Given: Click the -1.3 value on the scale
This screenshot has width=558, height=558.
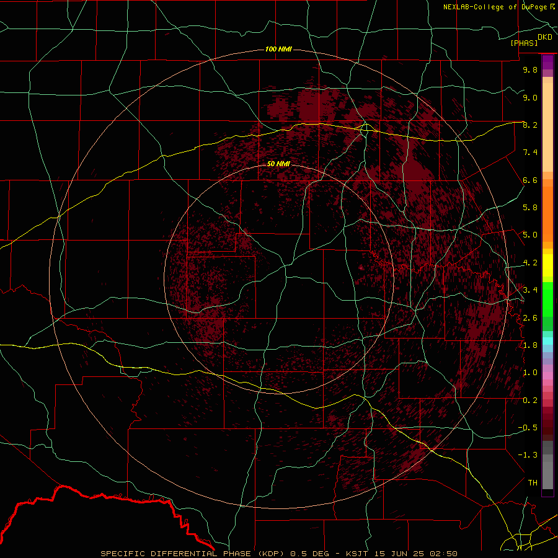Looking at the screenshot, I should click(528, 455).
